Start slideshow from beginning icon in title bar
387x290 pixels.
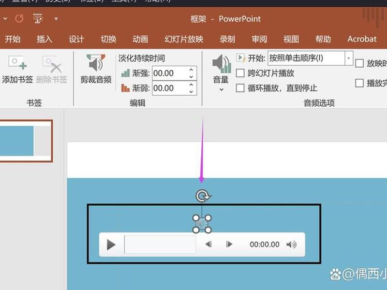tap(38, 18)
